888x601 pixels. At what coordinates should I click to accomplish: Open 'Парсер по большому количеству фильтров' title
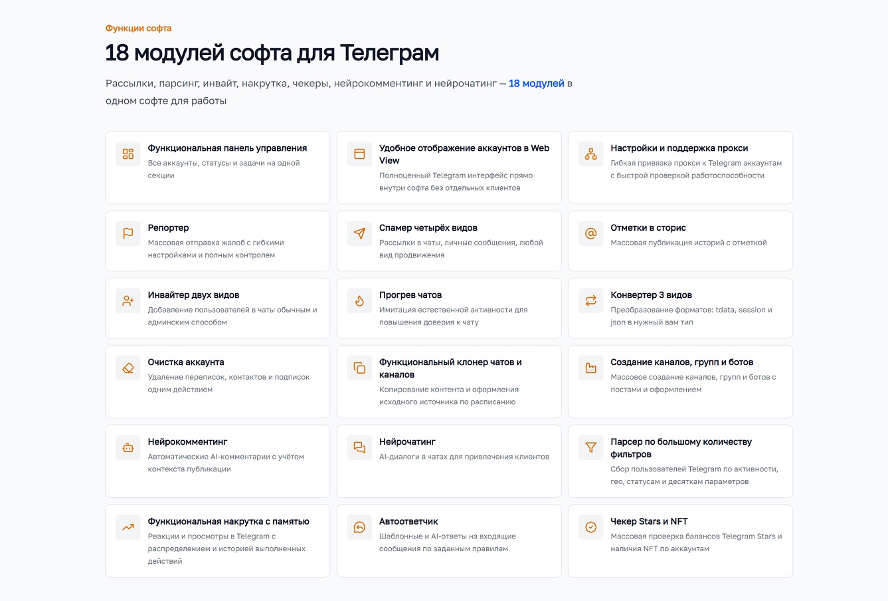coord(681,448)
